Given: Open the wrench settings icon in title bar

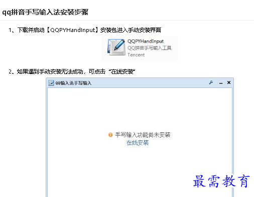Looking at the screenshot, I should pos(211,82).
